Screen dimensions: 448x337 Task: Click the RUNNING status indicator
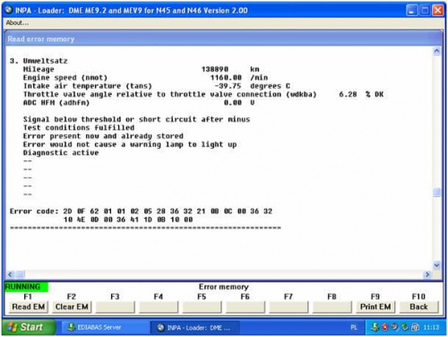pos(26,287)
